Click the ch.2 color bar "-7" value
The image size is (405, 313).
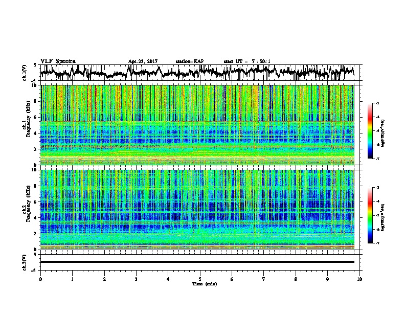(377, 243)
